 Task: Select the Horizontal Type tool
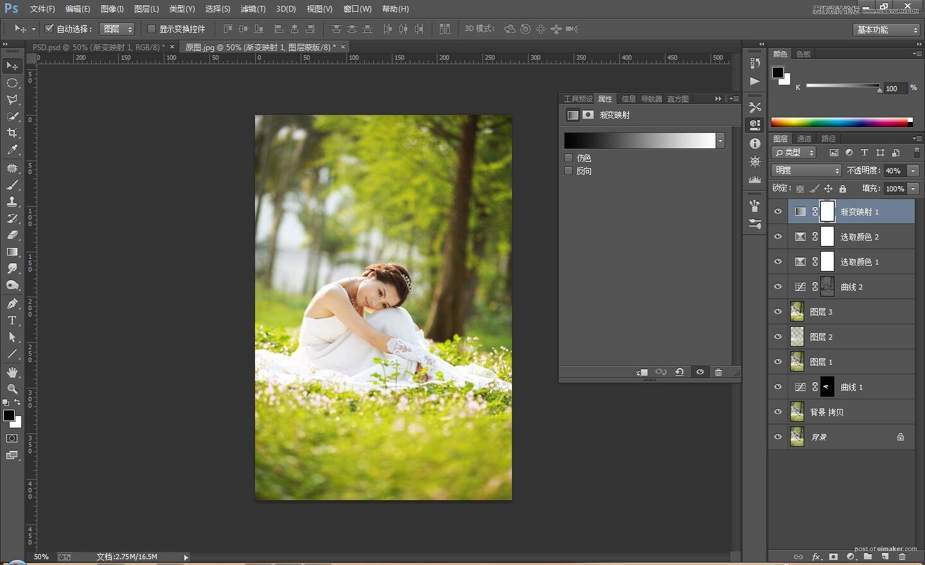[x=12, y=320]
